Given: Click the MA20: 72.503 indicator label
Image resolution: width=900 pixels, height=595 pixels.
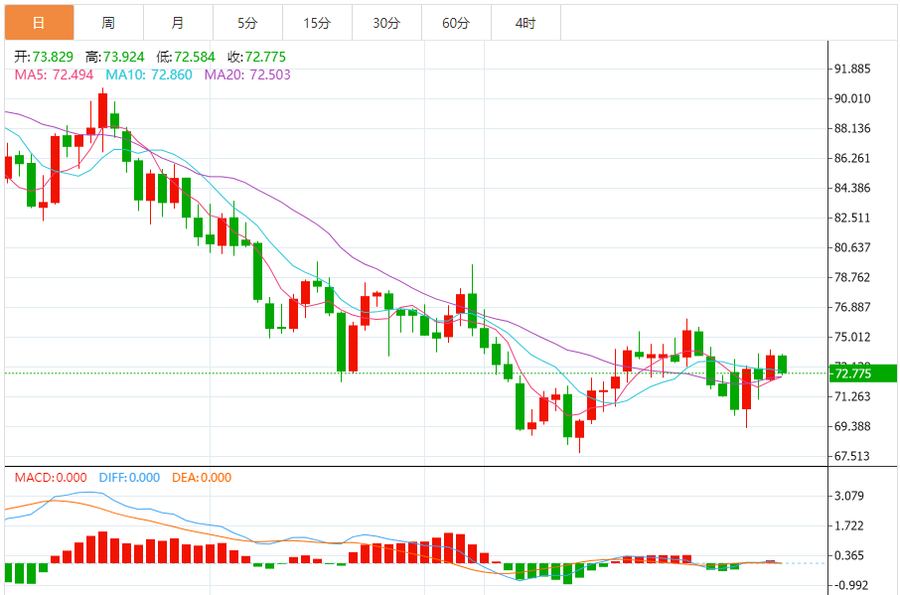Looking at the screenshot, I should tap(247, 74).
